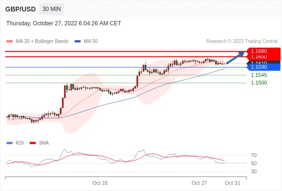Screen dimensions: 282x191
Task: Click the MA 20 + Bollinger Bands label
Action: [42, 42]
